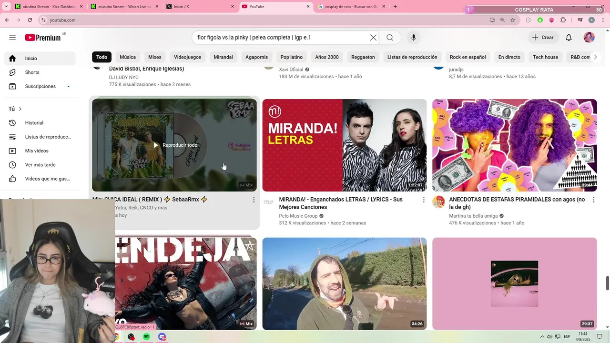Select the Pop latino filter chip
610x343 pixels.
pyautogui.click(x=292, y=57)
